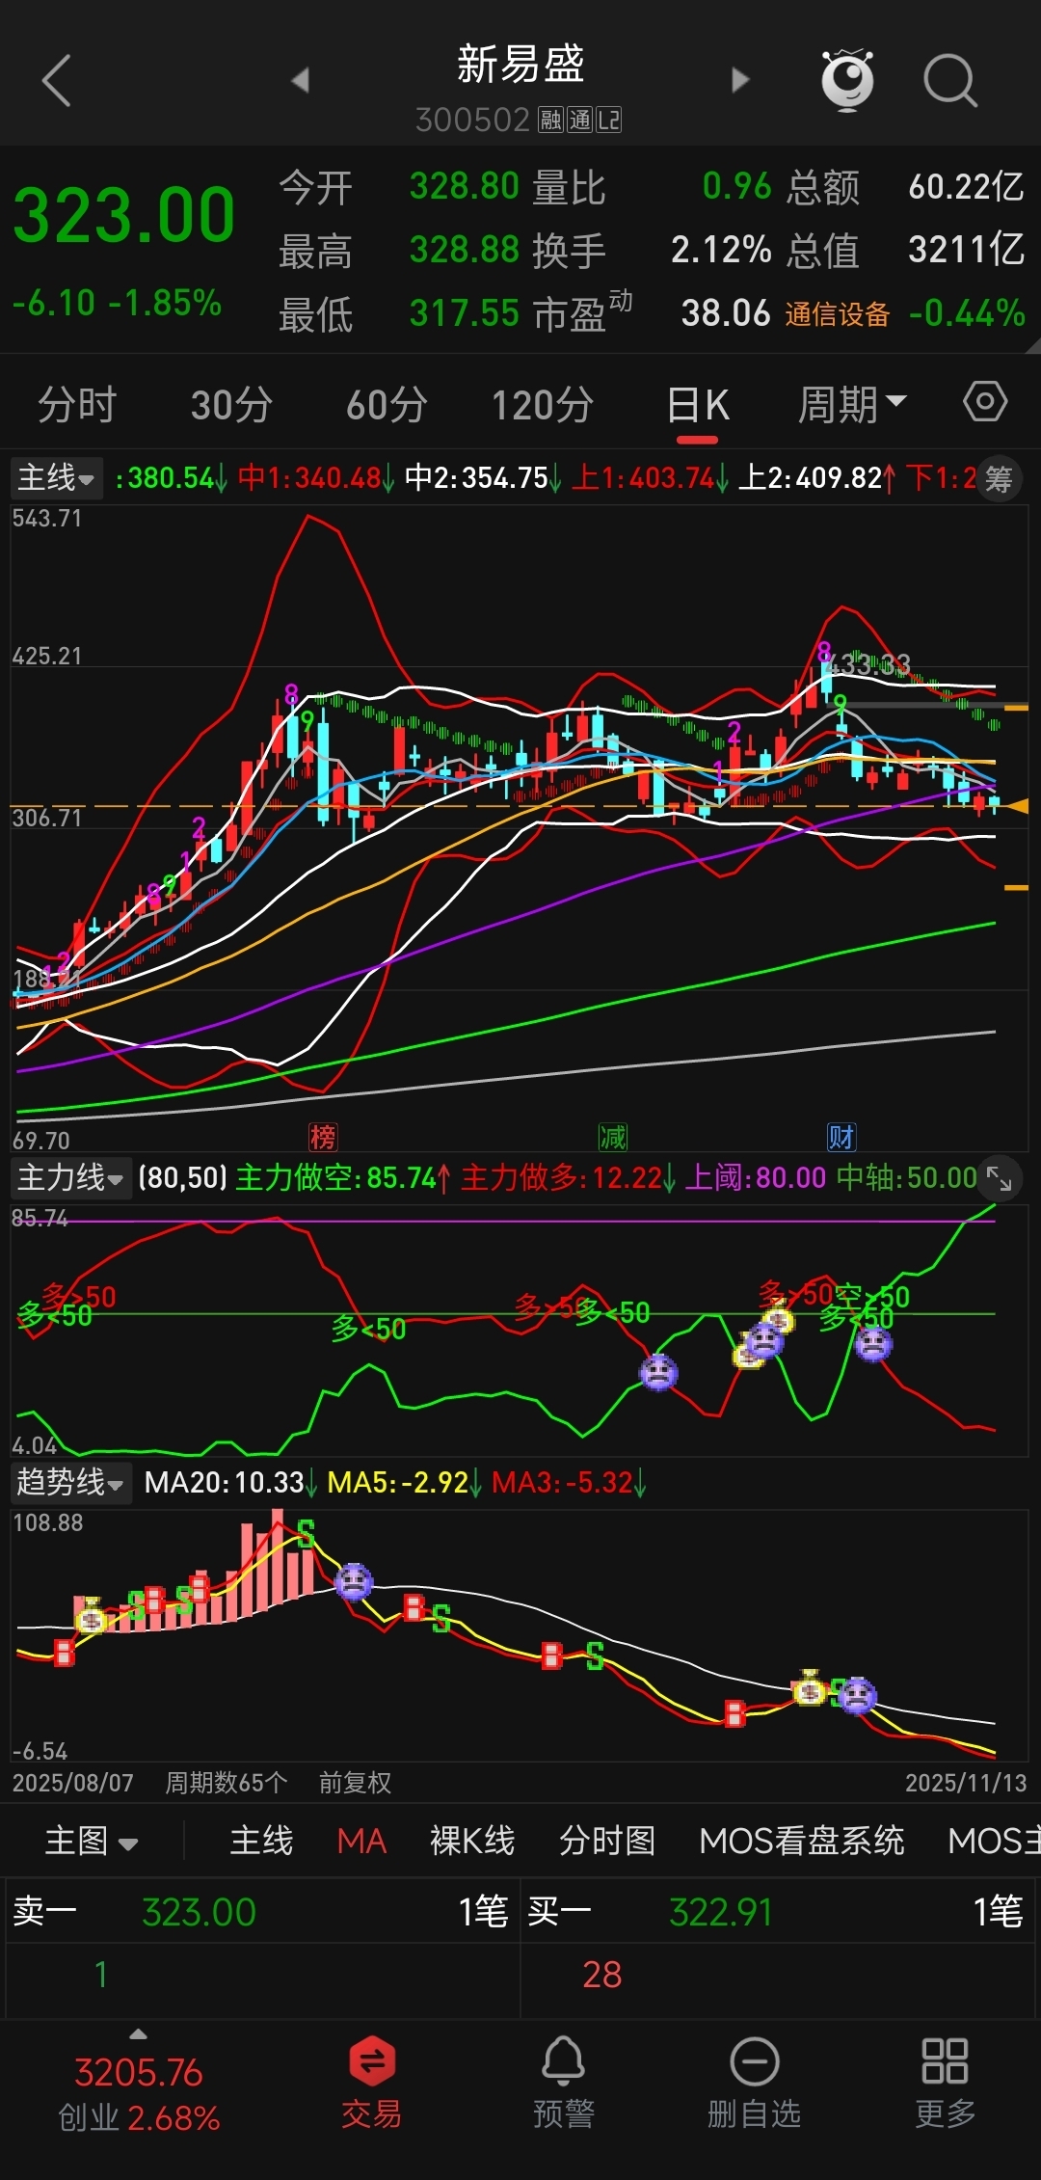
Task: Open the 主图 dropdown in bottom bar
Action: point(92,1842)
